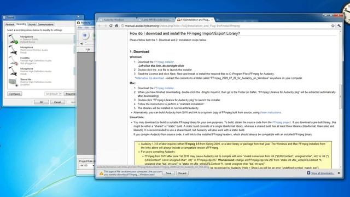Click the '1. Download' heading text

(x=139, y=51)
